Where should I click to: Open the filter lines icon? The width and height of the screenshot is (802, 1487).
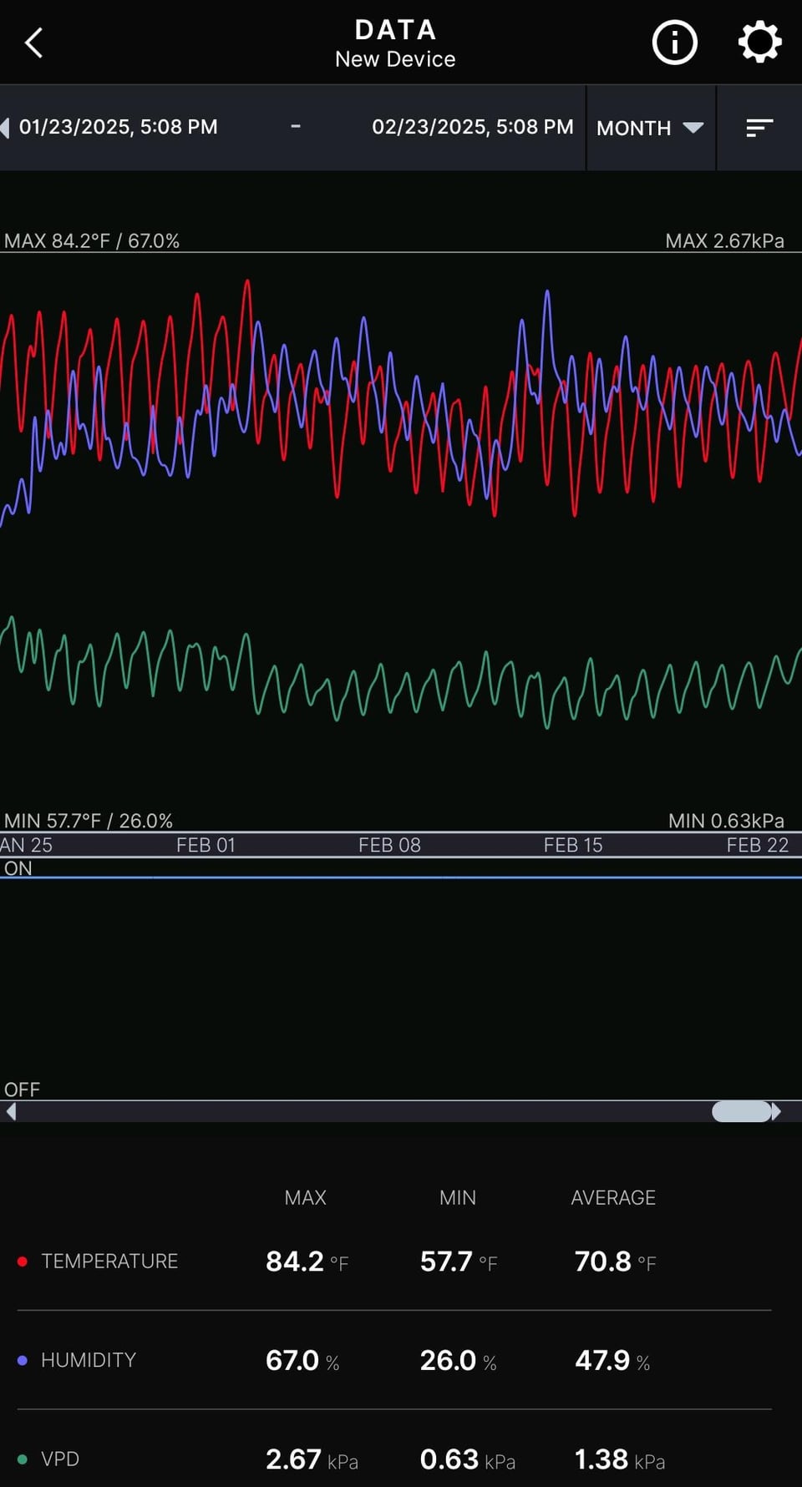(x=759, y=128)
